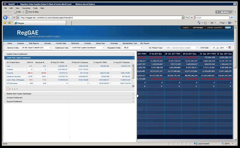Expand the Analysis Dashboard panel
Viewport: 240px width, 148px height.
[x=69, y=97]
